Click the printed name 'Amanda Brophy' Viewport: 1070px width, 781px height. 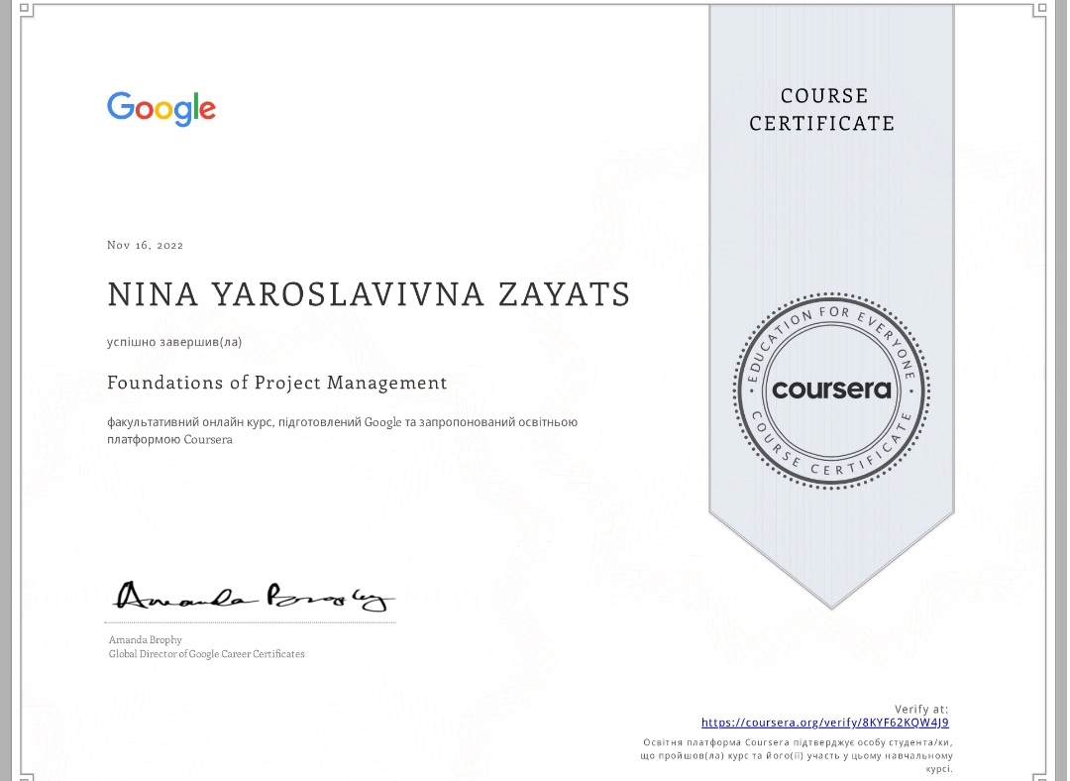pos(146,639)
